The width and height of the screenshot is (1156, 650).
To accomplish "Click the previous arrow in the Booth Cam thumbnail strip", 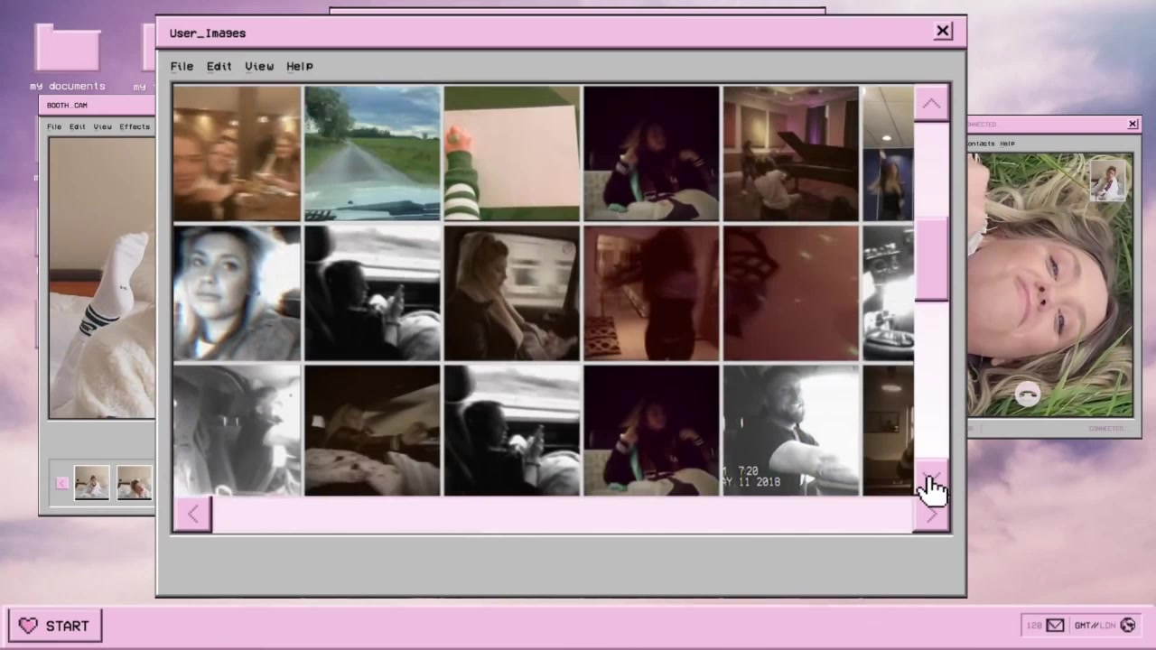I will coord(61,483).
